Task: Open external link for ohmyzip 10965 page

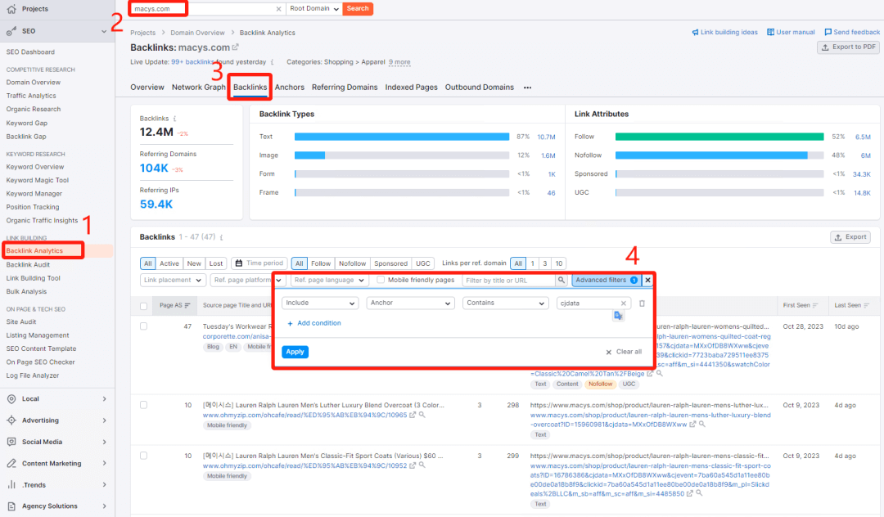Action: tap(412, 415)
